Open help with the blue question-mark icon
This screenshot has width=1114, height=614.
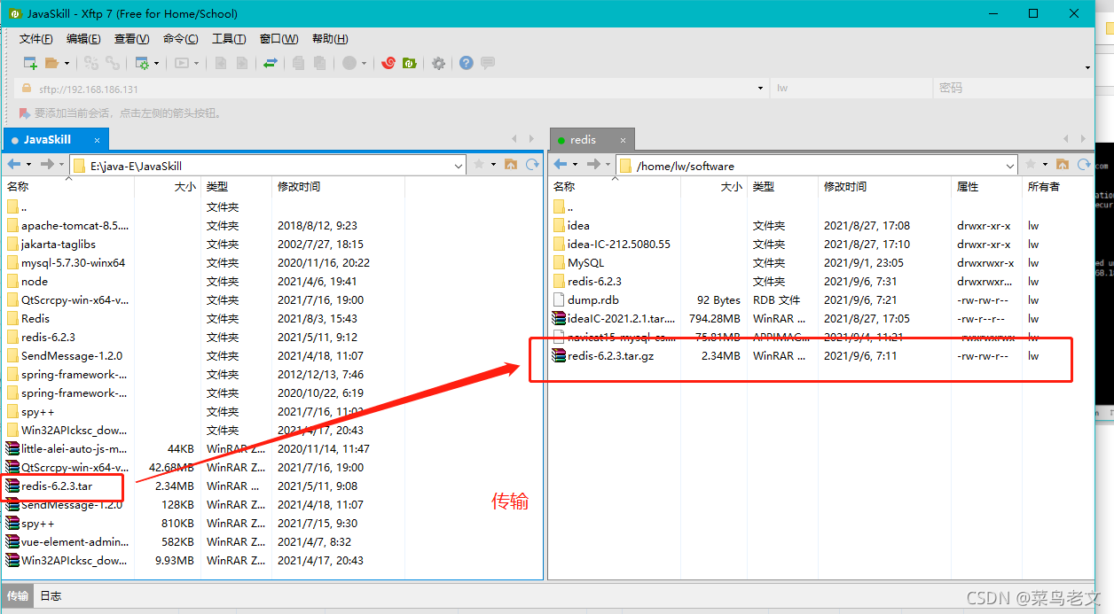(x=466, y=63)
